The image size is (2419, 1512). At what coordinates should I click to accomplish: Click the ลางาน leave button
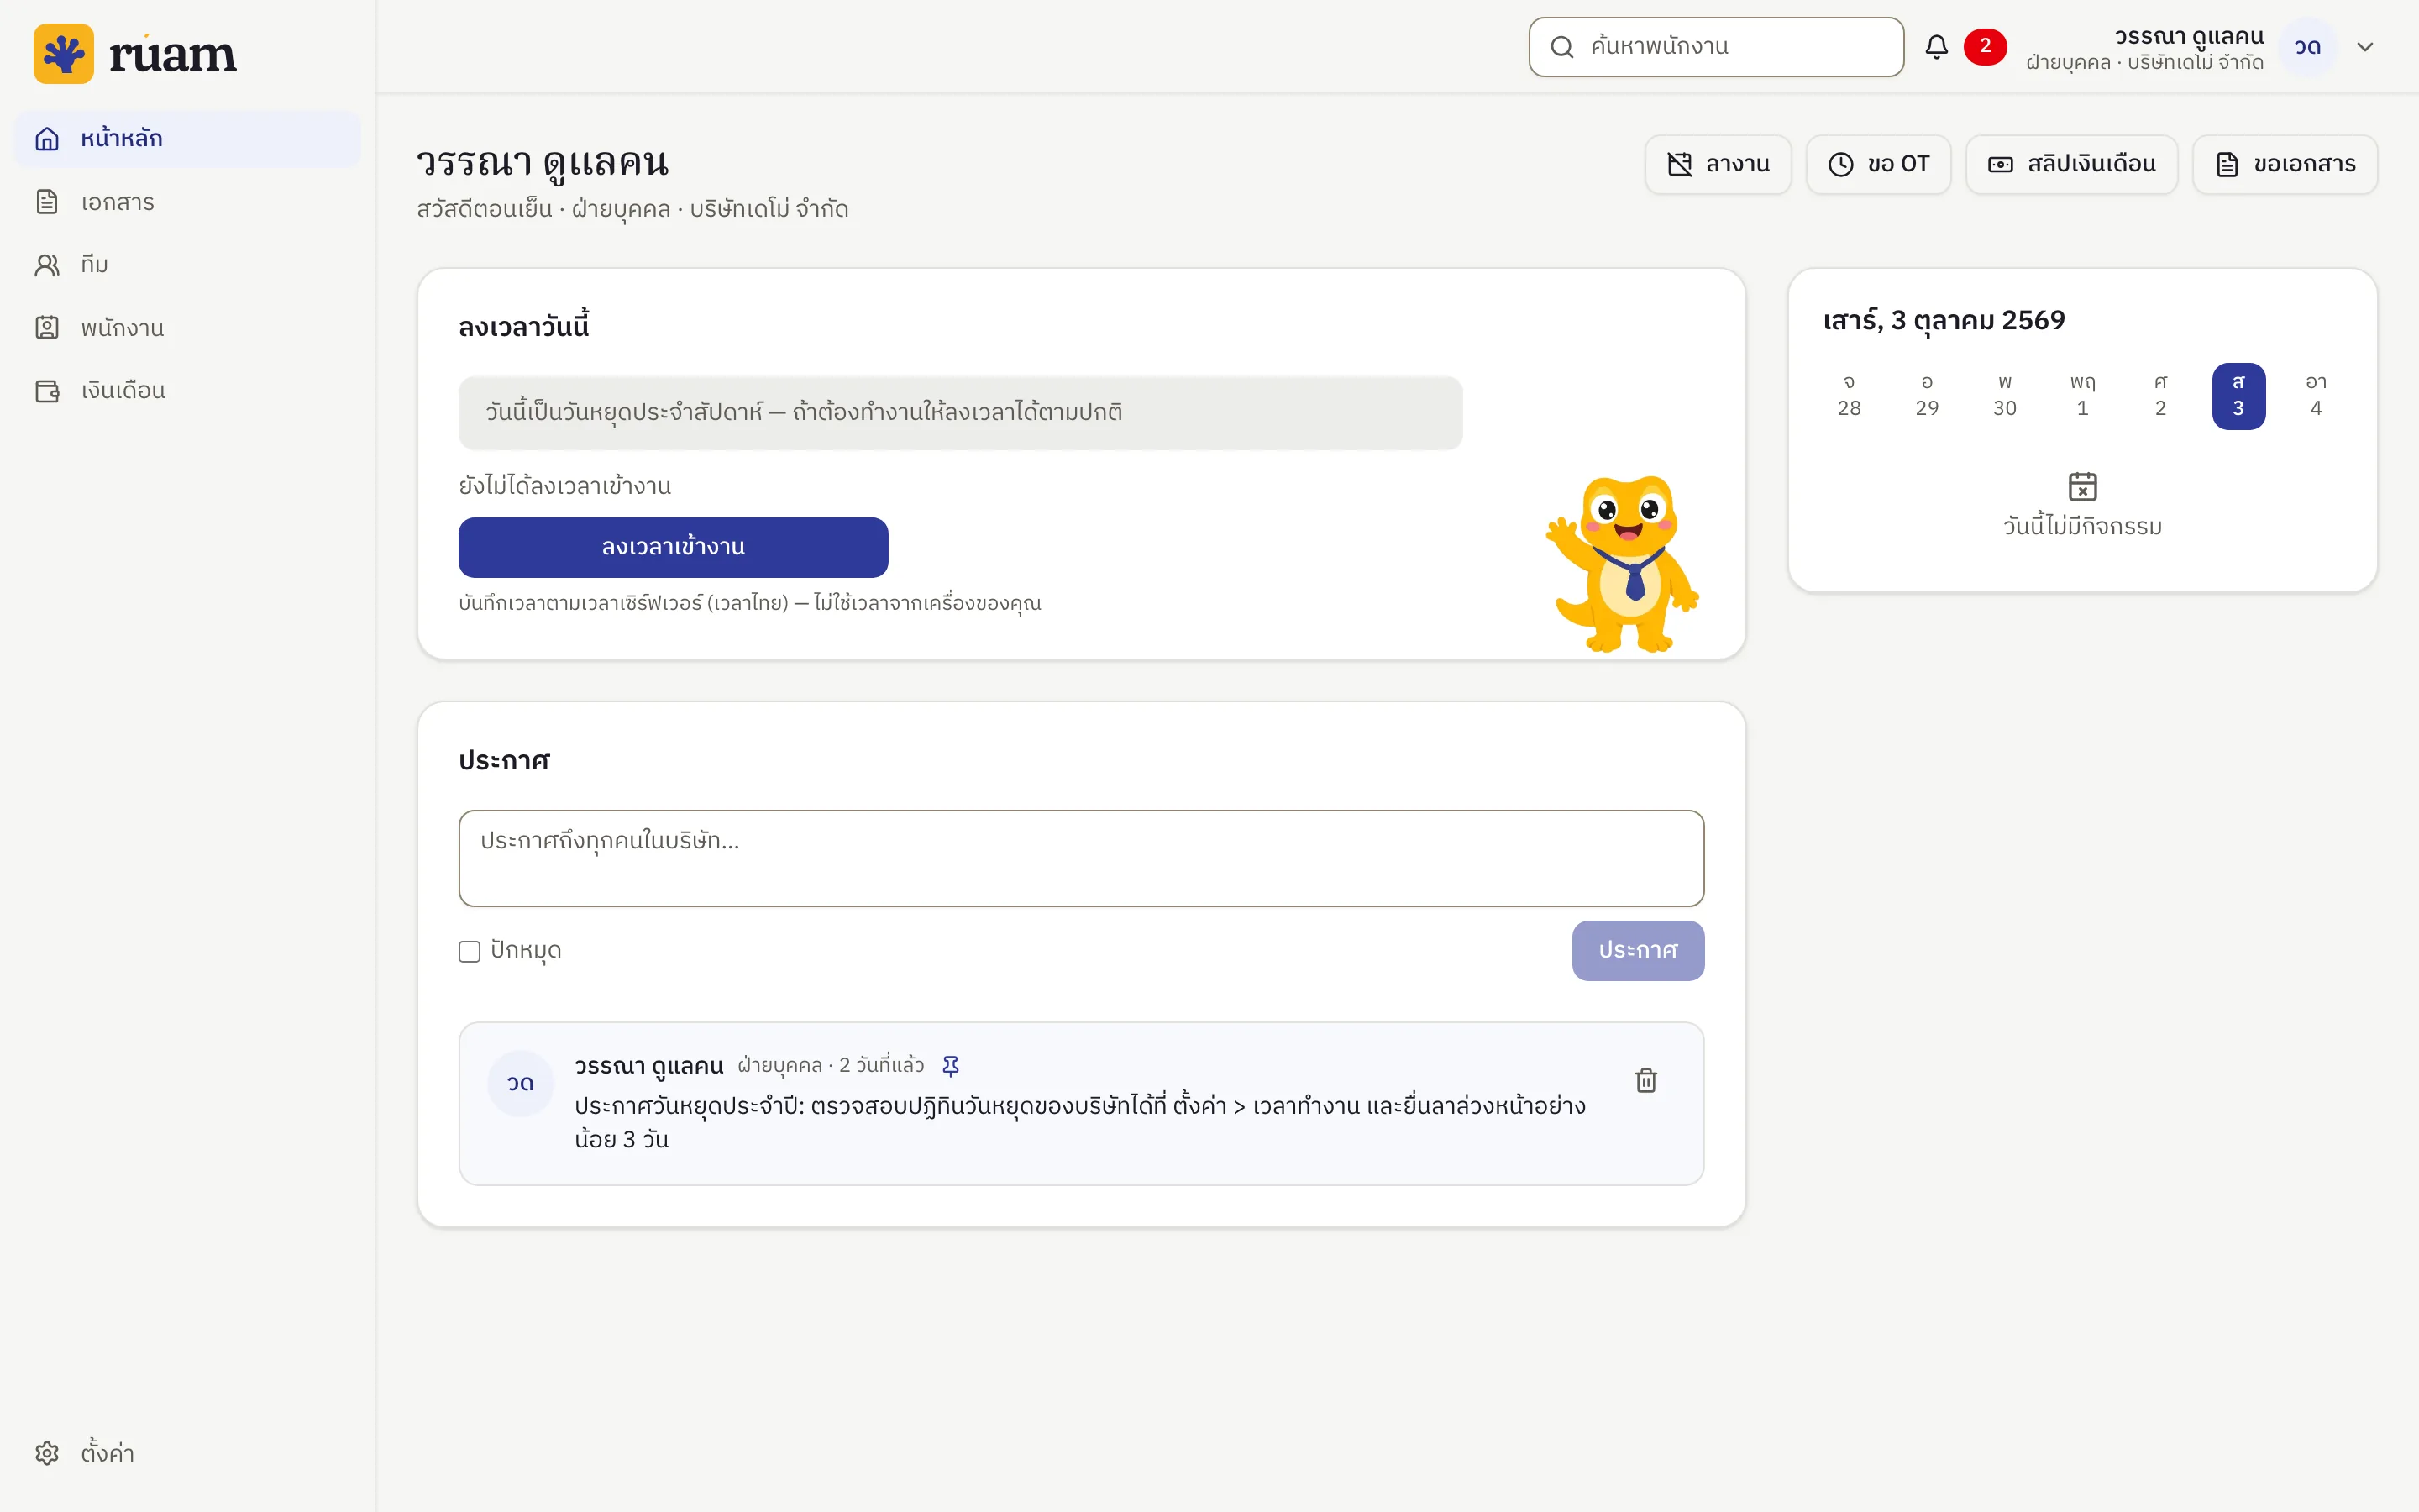tap(1718, 165)
